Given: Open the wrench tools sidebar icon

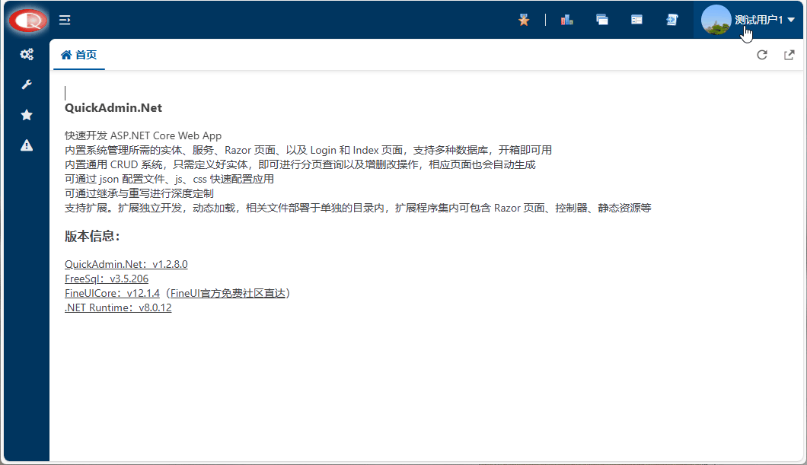Looking at the screenshot, I should pos(27,84).
